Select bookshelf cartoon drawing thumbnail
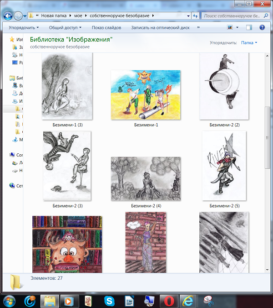Screen dimensions: 273x308 point(67,244)
